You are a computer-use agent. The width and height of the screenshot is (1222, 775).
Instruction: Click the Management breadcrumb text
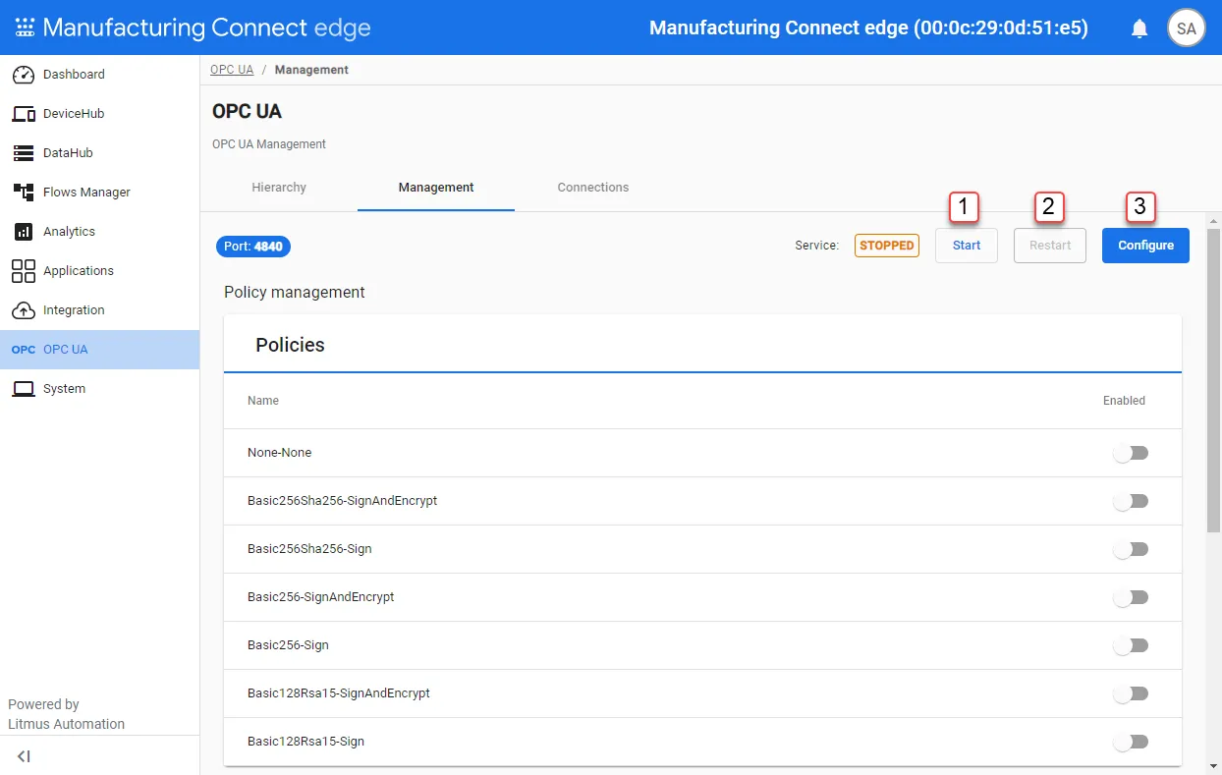pyautogui.click(x=311, y=70)
